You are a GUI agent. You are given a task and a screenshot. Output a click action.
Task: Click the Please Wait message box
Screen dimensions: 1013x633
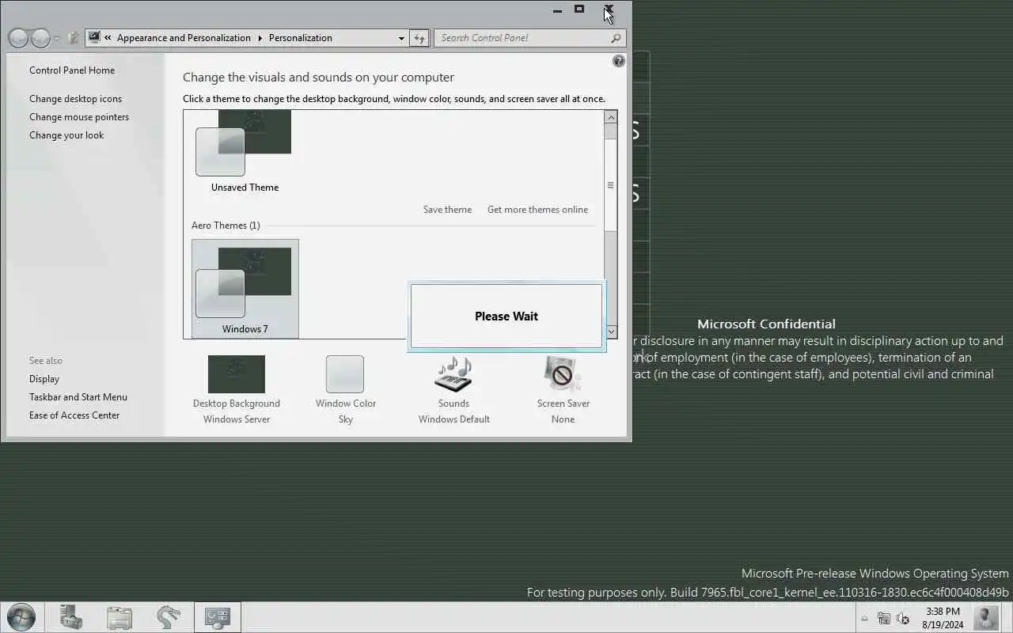coord(506,316)
